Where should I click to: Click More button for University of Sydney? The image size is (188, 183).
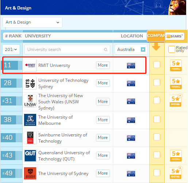(103, 173)
